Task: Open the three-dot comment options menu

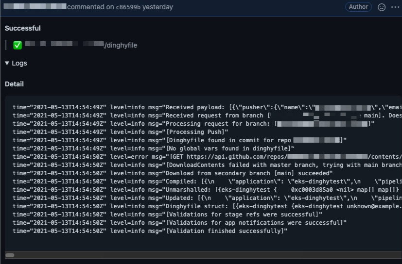Action: 394,7
